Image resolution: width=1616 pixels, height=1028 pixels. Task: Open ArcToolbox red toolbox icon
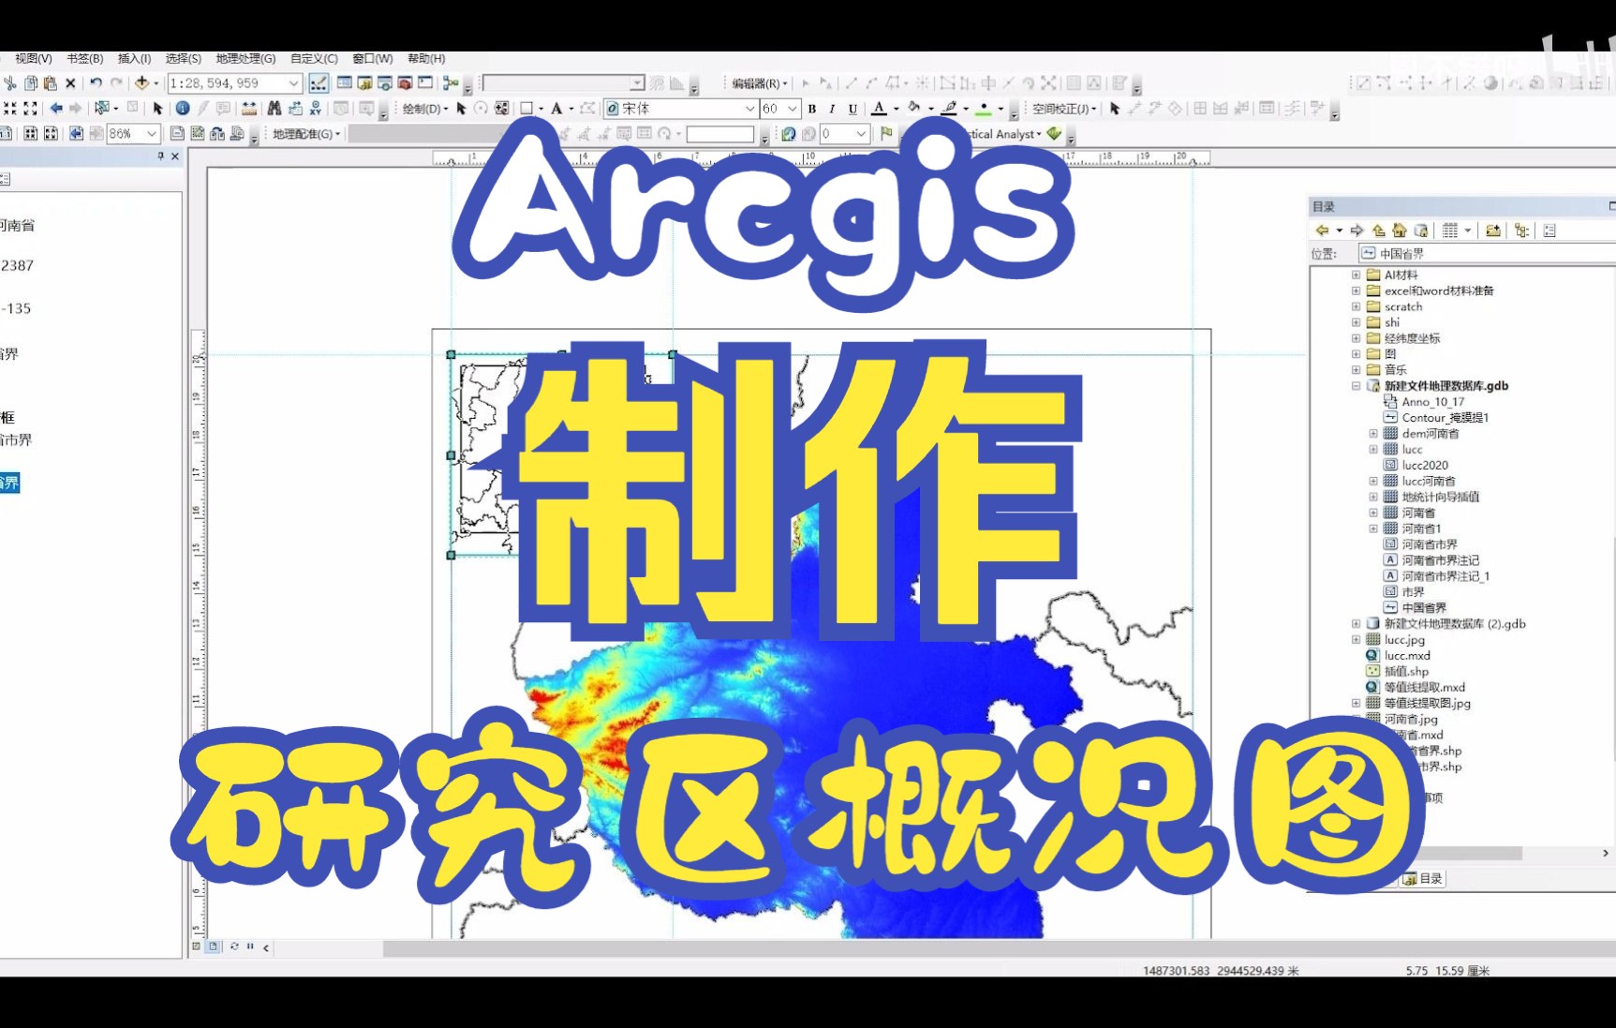pyautogui.click(x=406, y=83)
